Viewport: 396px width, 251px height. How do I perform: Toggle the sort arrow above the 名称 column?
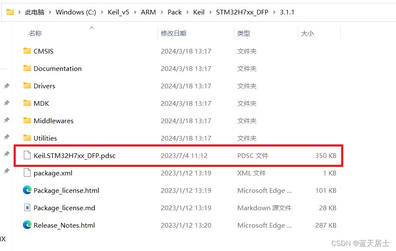(x=92, y=28)
